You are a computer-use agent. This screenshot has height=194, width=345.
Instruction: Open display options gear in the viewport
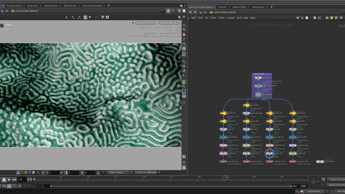179,17
